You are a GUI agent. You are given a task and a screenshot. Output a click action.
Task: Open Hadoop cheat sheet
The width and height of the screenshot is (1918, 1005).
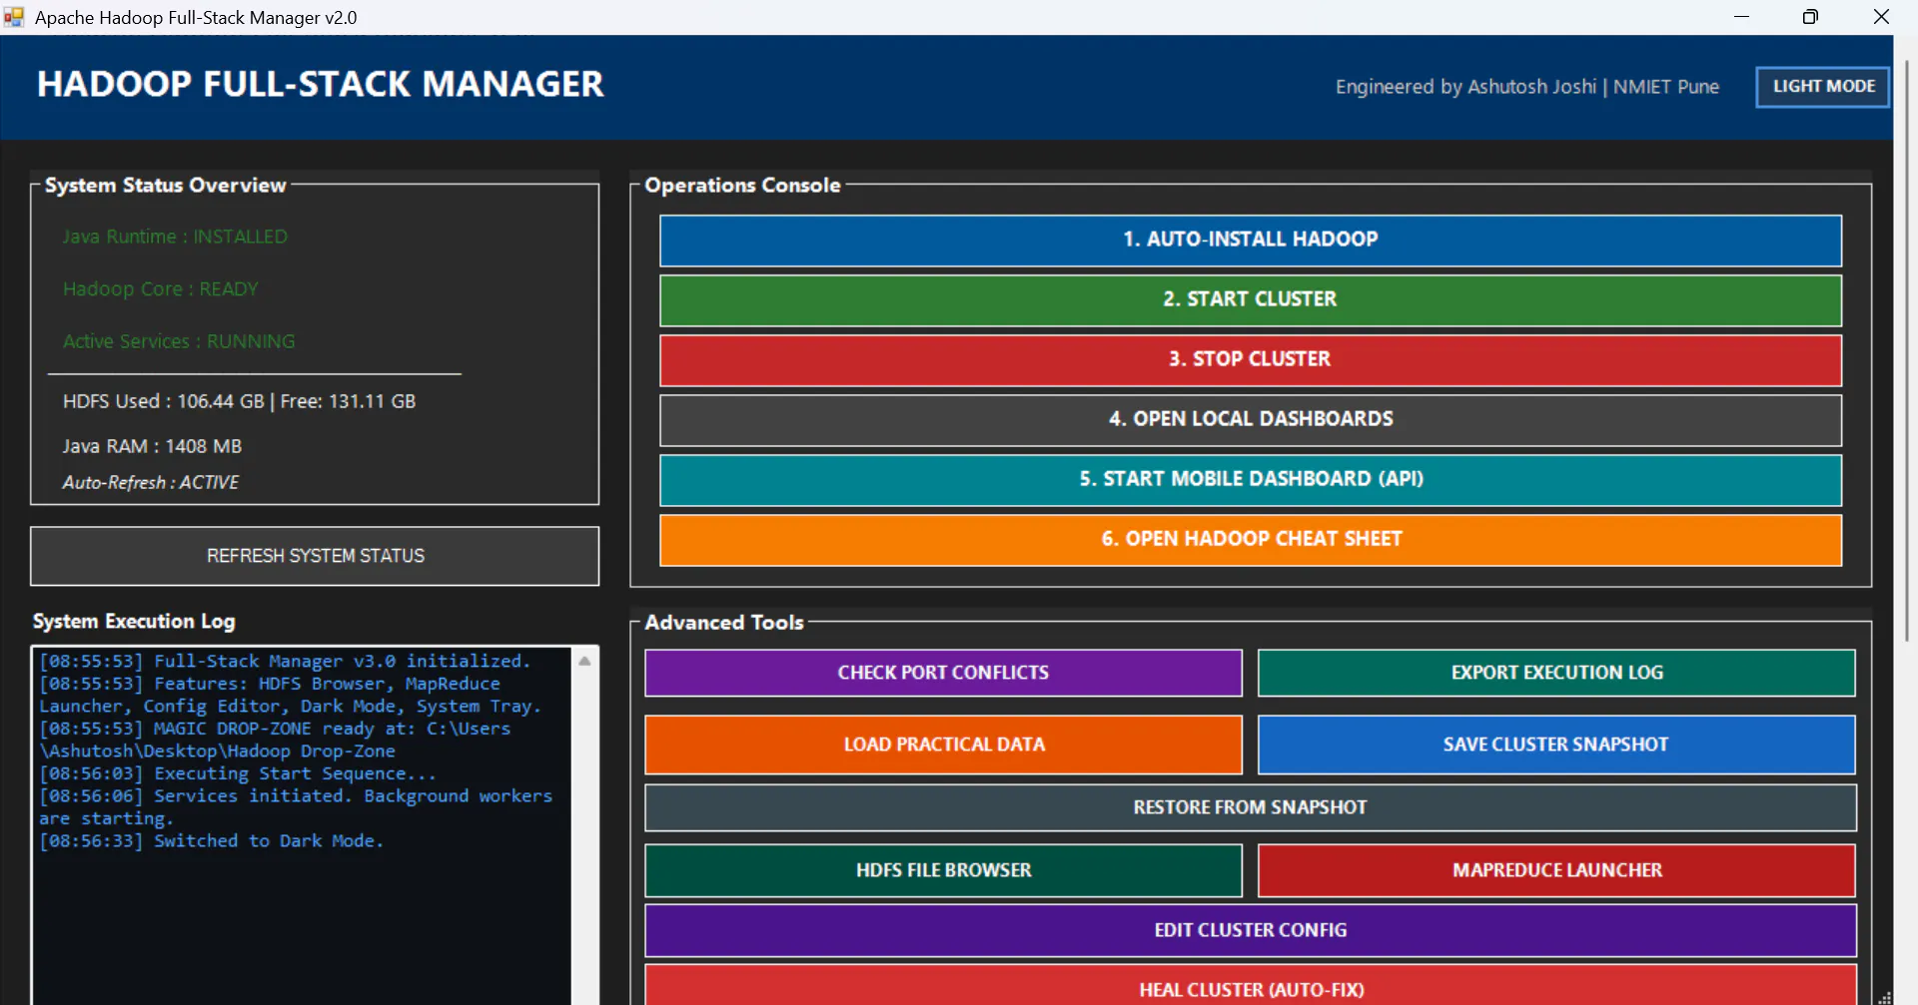pyautogui.click(x=1251, y=539)
